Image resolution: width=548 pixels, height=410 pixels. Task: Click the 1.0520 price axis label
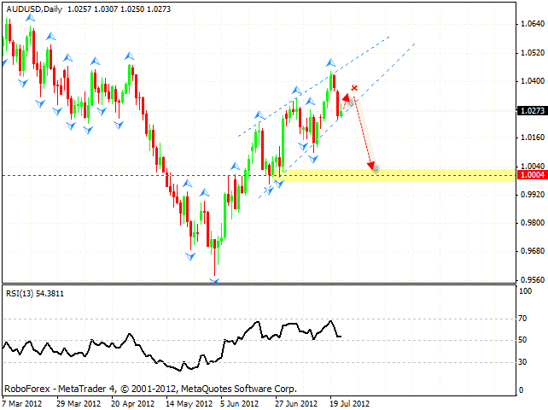[x=533, y=53]
